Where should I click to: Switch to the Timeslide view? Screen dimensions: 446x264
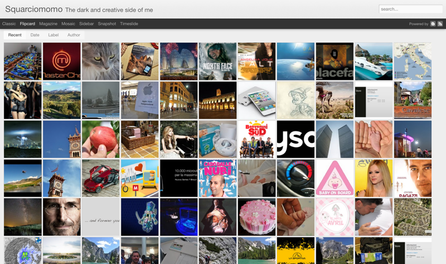(129, 24)
